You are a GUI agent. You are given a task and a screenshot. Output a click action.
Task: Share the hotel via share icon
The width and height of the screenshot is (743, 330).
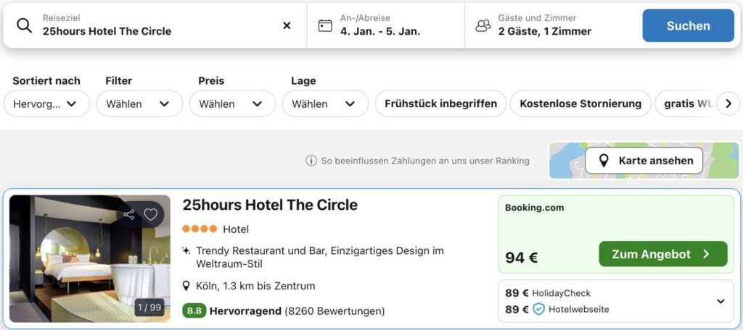[x=129, y=215]
